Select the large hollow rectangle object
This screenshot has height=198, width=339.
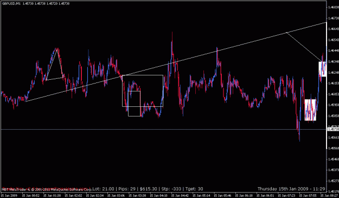pos(143,91)
